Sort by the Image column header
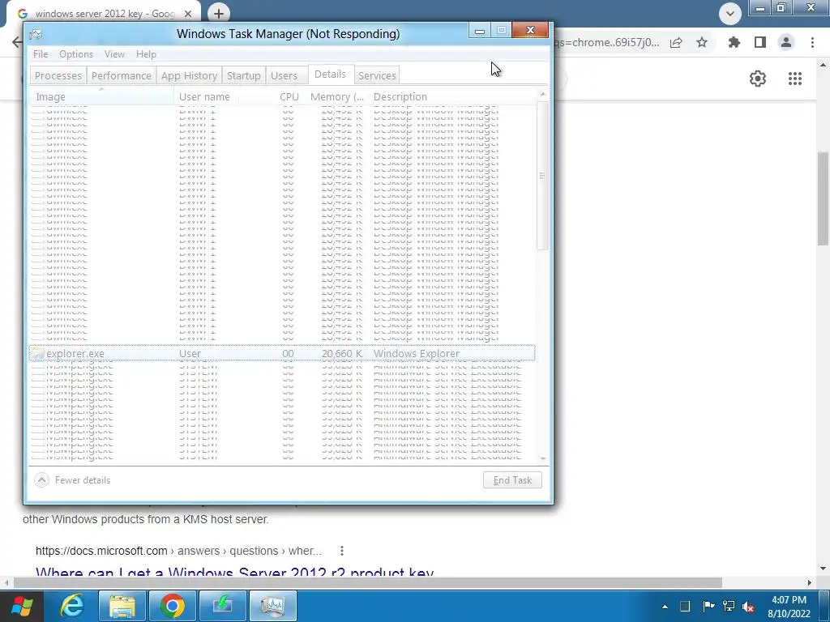Viewport: 830px width, 622px height. (101, 97)
